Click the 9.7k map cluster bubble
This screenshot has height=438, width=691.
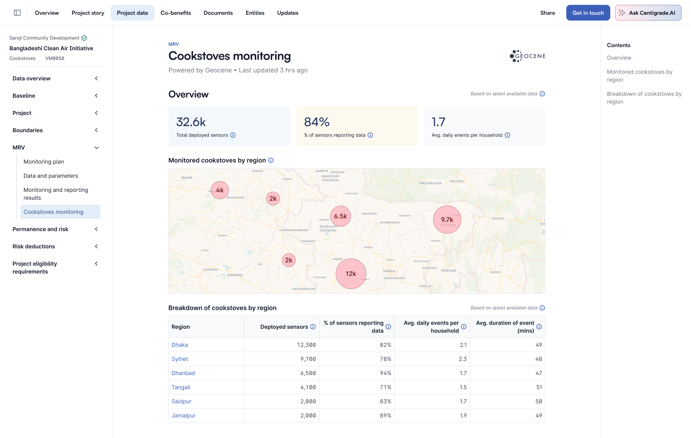pyautogui.click(x=447, y=219)
